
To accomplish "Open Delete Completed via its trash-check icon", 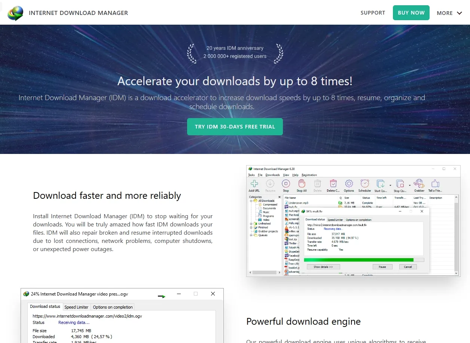I will tap(333, 183).
